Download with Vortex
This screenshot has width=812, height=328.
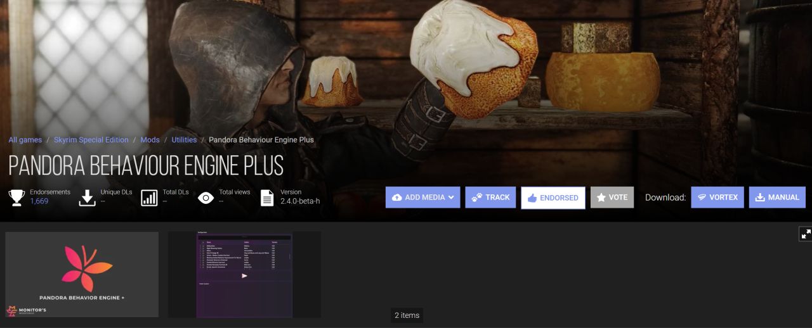click(x=717, y=198)
